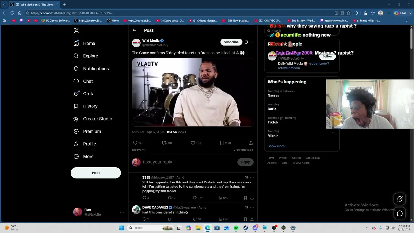Repost the post with 1.1K reposts
Screen dimensions: 414x233
pos(164,143)
